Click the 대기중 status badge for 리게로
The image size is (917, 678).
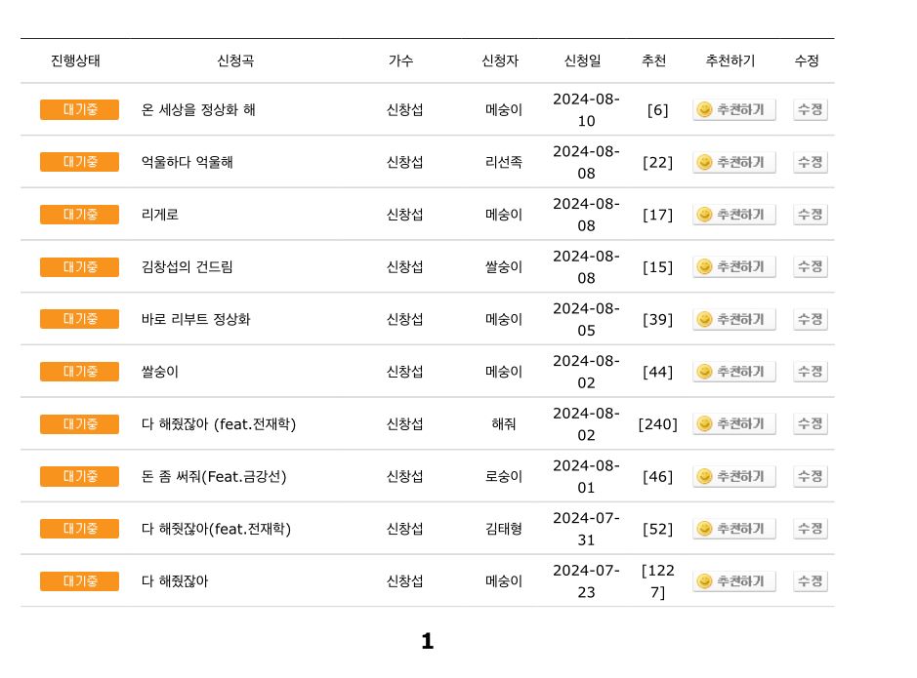(79, 215)
